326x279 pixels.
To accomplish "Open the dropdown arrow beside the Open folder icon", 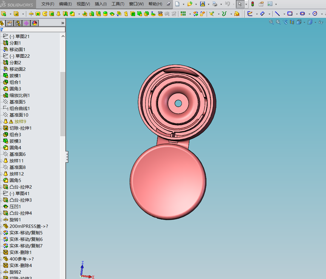I will coord(196,4).
